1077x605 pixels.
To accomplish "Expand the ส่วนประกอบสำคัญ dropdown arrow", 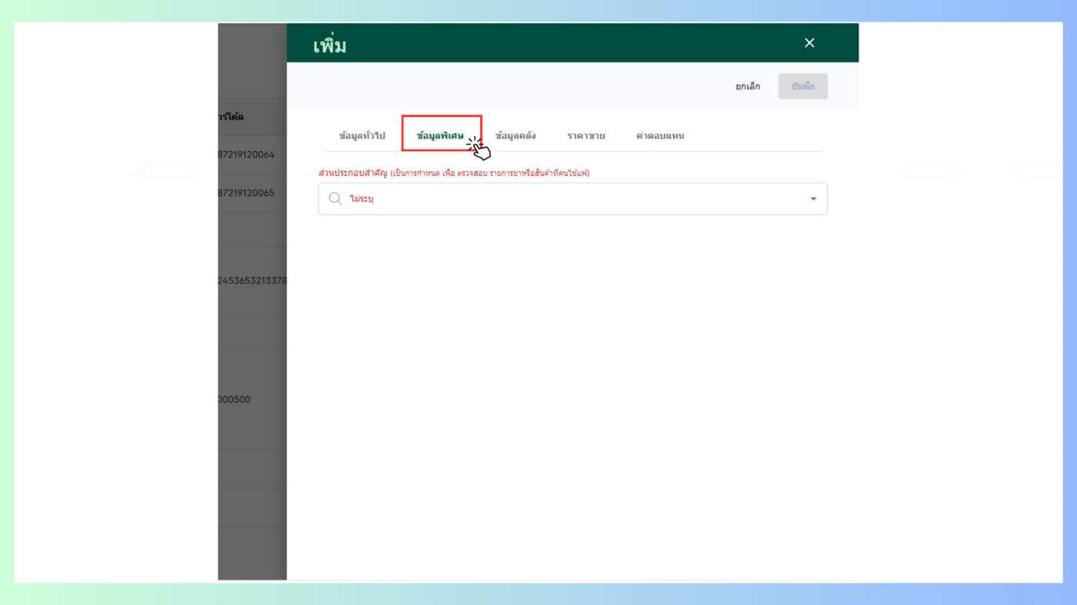I will (x=812, y=199).
